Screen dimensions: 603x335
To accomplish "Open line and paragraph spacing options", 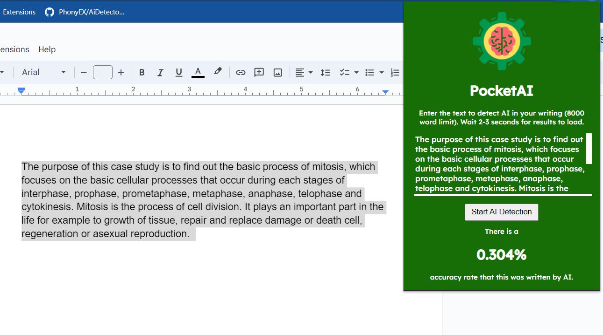I will coord(325,72).
